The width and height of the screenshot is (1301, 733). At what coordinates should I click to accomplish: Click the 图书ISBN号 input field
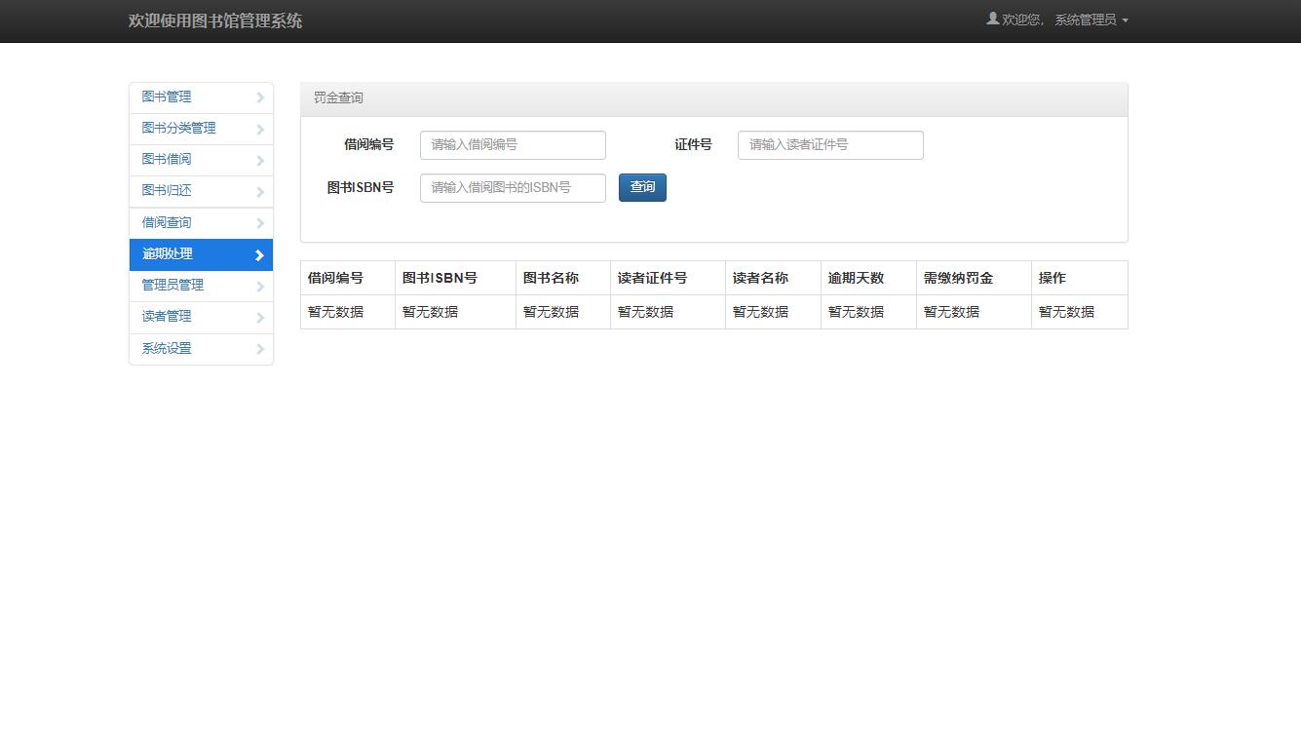[x=513, y=187]
